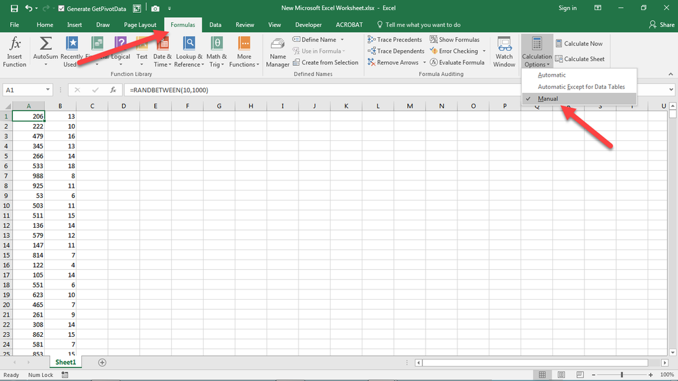Select cell A7 with value 988

pos(29,176)
